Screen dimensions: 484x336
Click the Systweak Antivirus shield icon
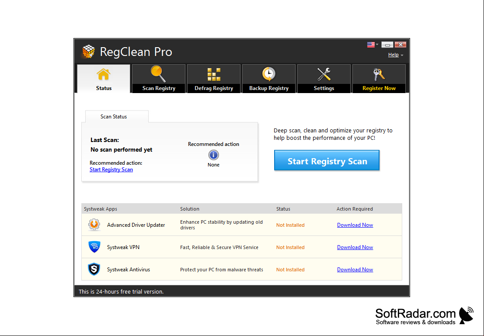tap(94, 269)
